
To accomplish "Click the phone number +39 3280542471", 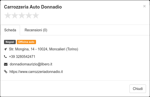I will click(x=22, y=57).
